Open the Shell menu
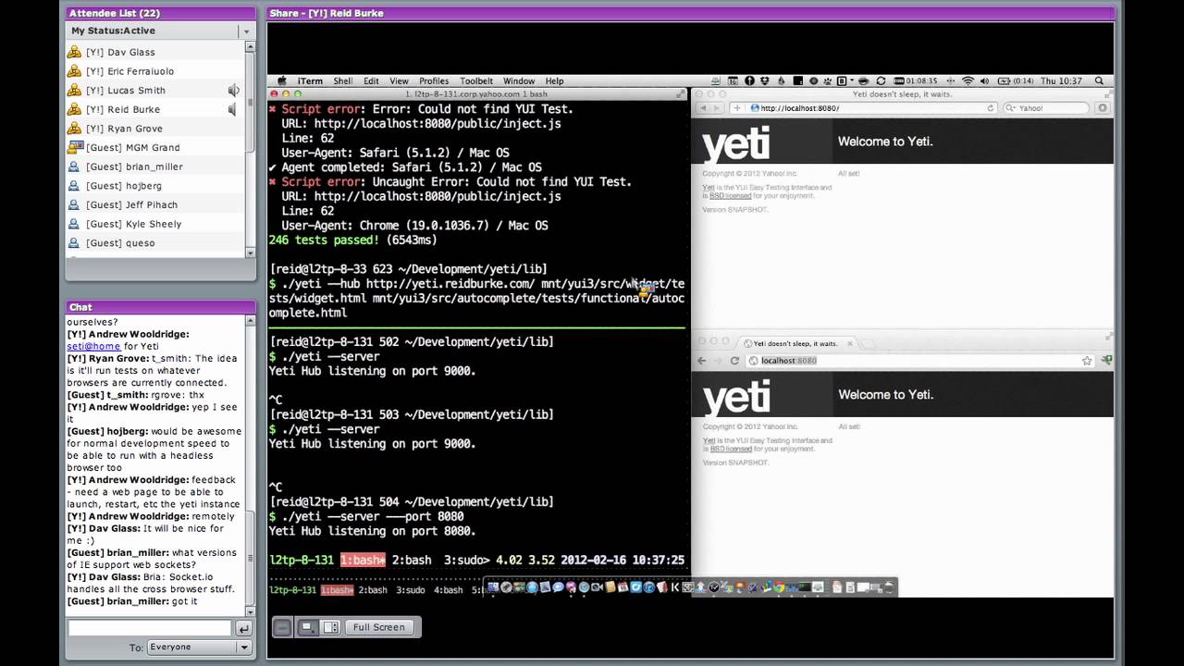This screenshot has width=1184, height=666. coord(343,81)
